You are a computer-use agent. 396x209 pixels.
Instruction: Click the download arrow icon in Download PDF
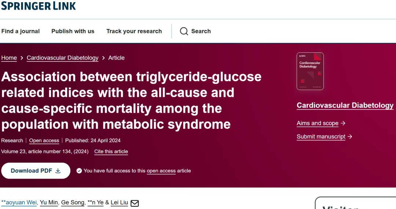click(x=58, y=171)
